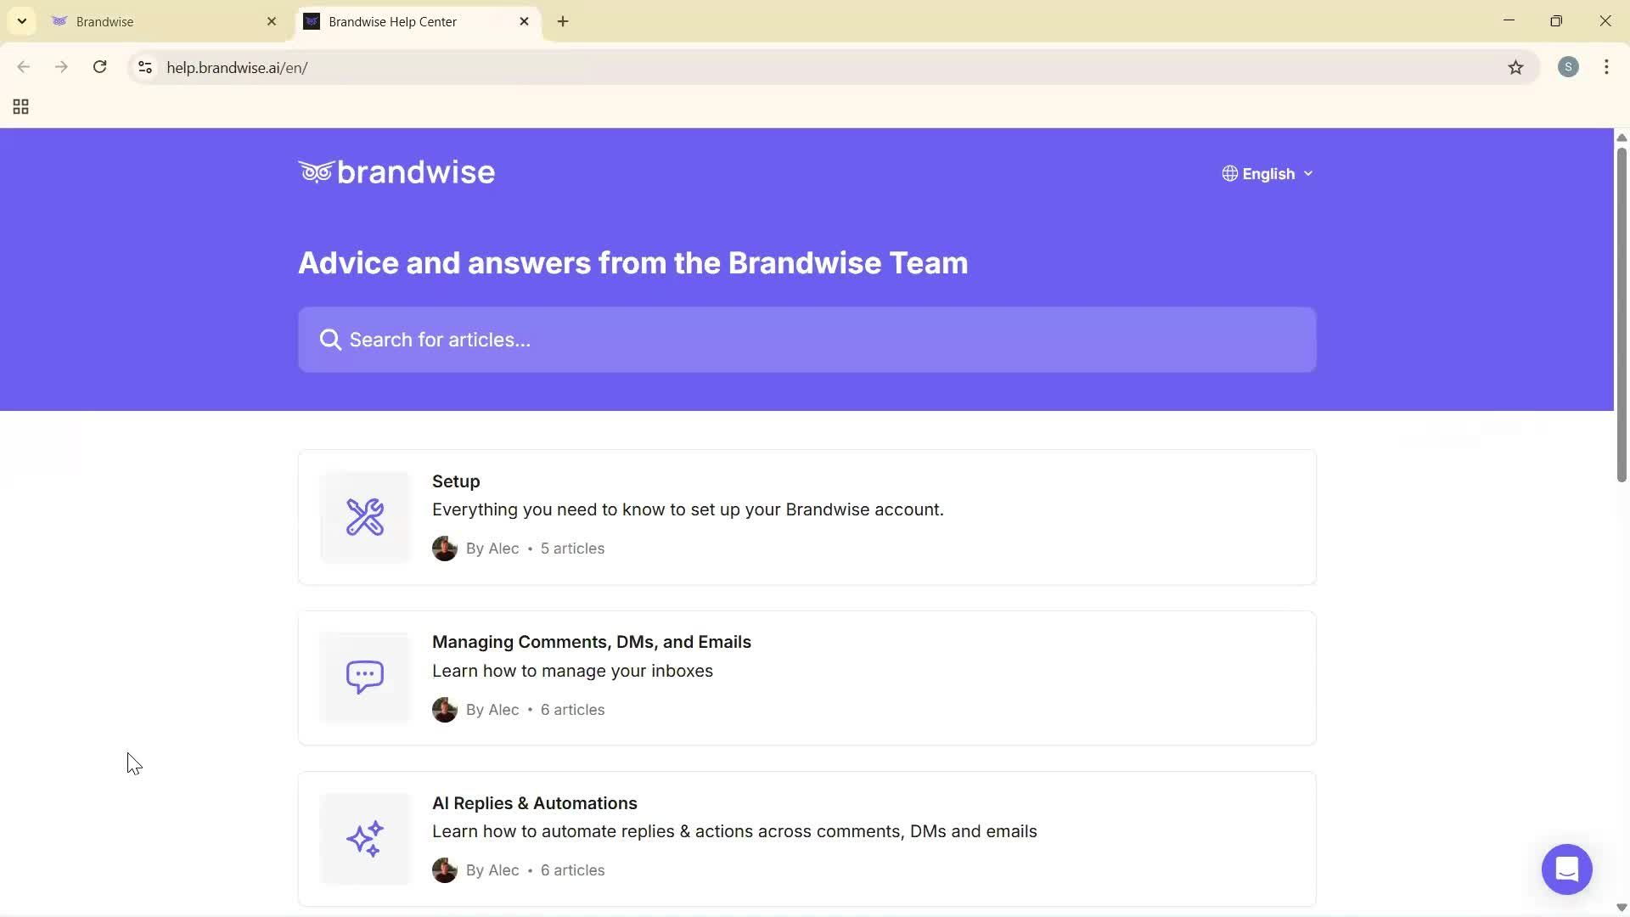The width and height of the screenshot is (1630, 917).
Task: Click the scrollbar down arrow
Action: pos(1621,907)
